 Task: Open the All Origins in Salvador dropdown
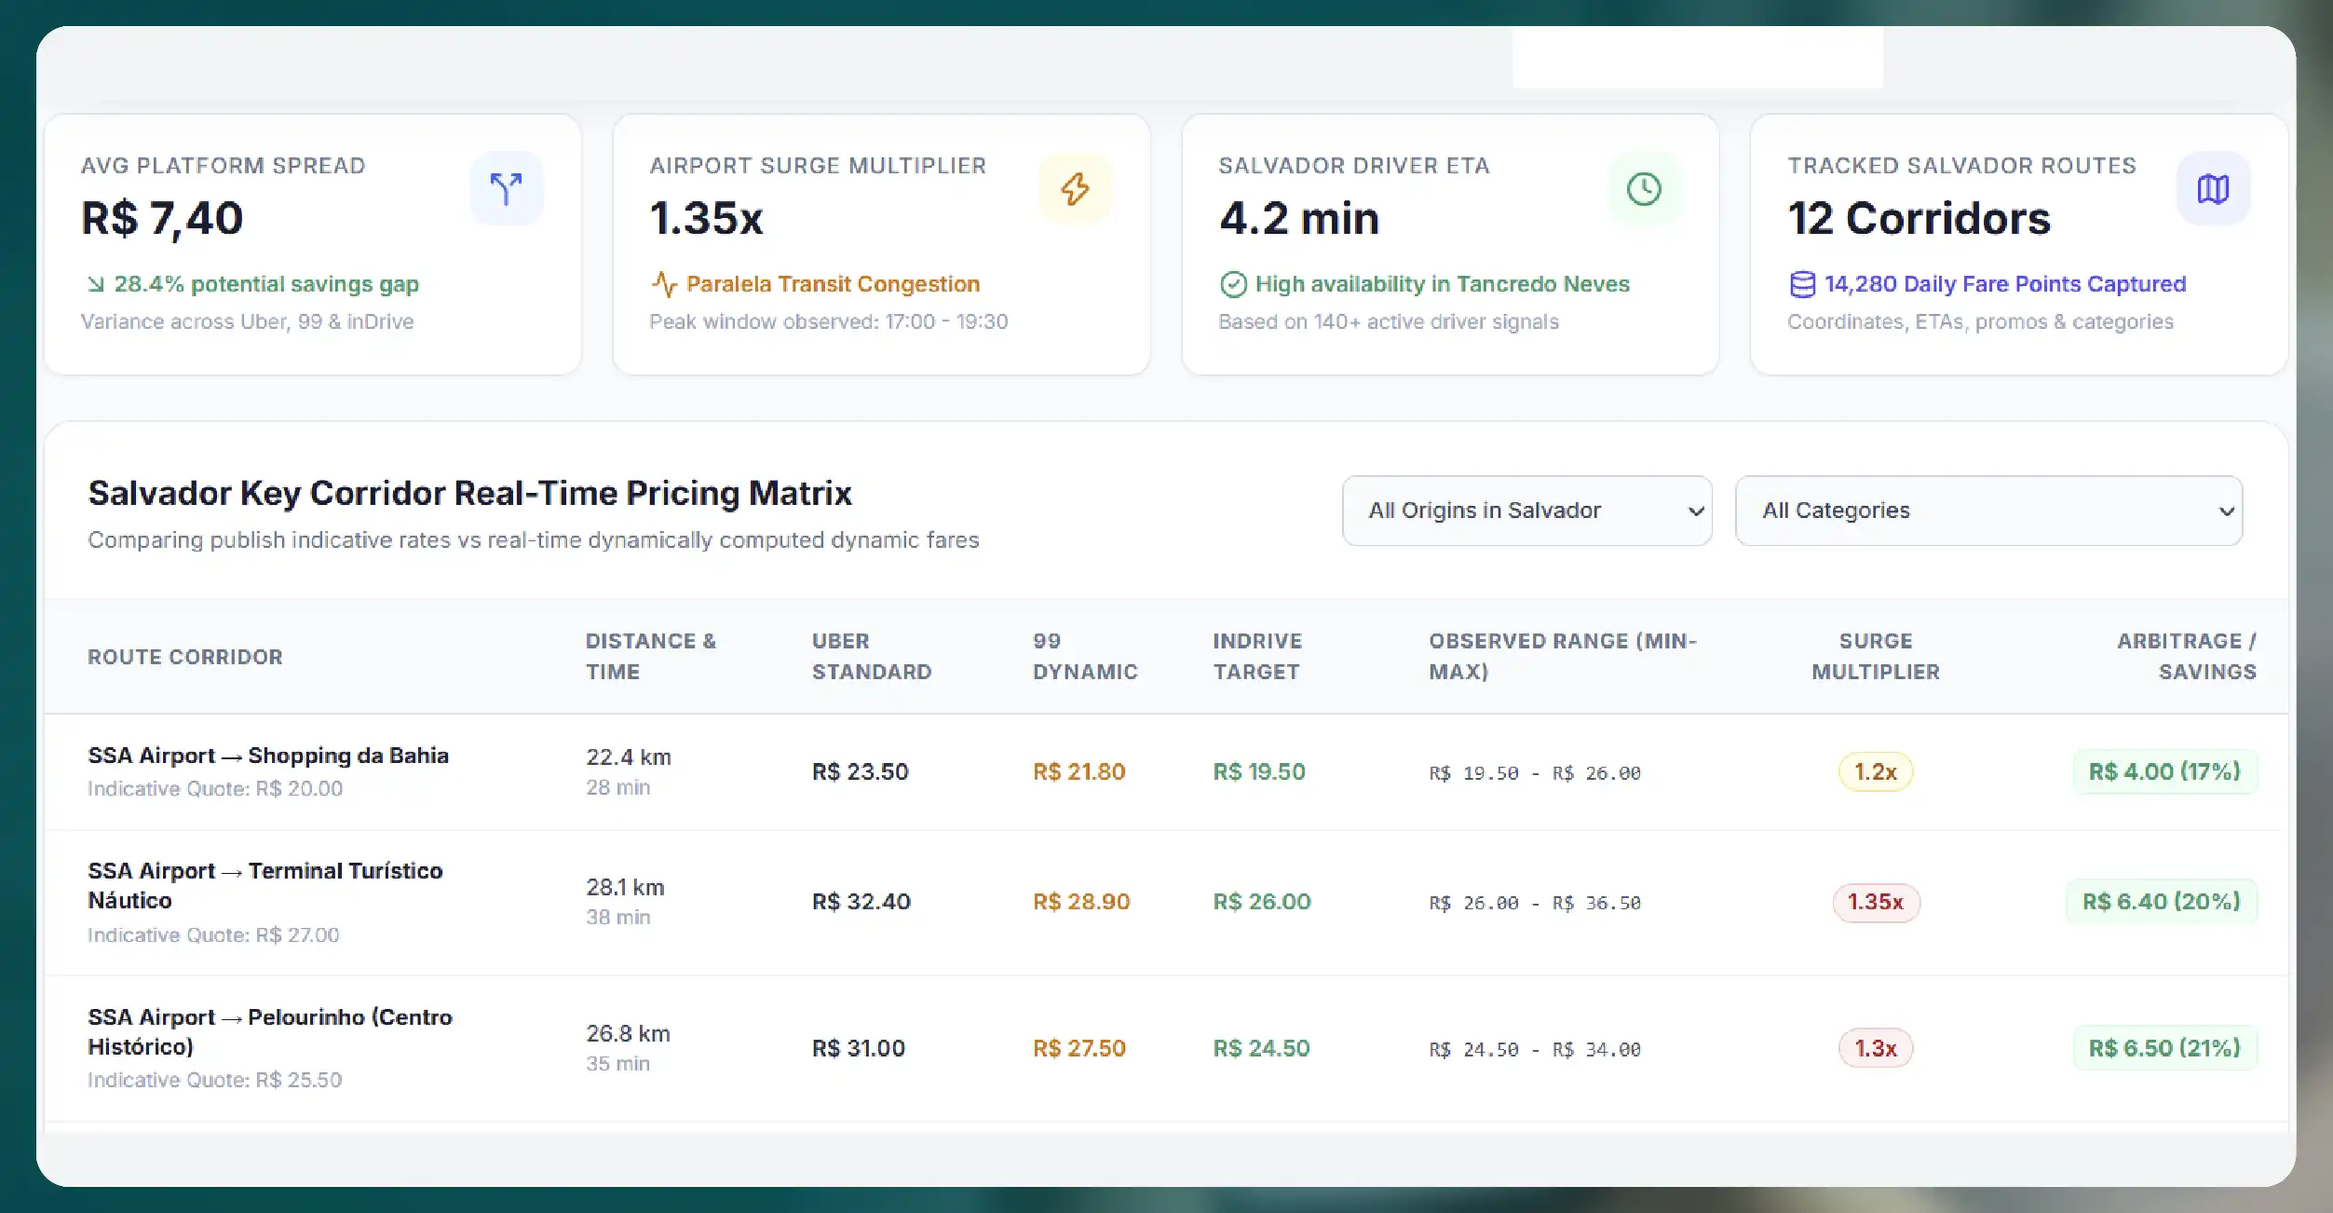coord(1526,511)
